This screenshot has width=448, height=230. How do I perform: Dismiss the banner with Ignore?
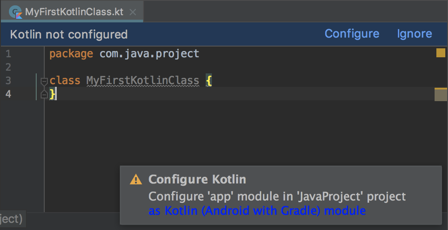(414, 34)
